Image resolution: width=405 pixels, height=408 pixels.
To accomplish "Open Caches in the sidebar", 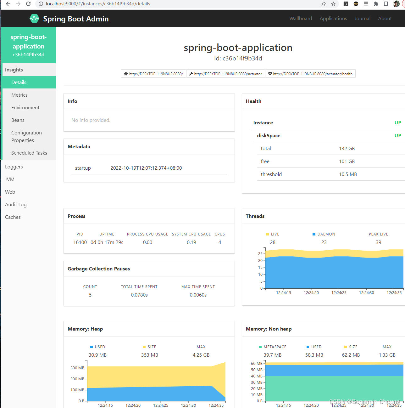I will pyautogui.click(x=29, y=217).
